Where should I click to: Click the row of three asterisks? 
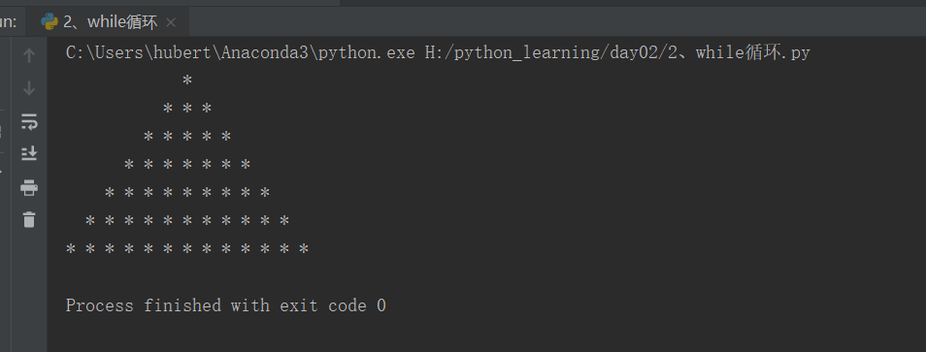[x=187, y=109]
